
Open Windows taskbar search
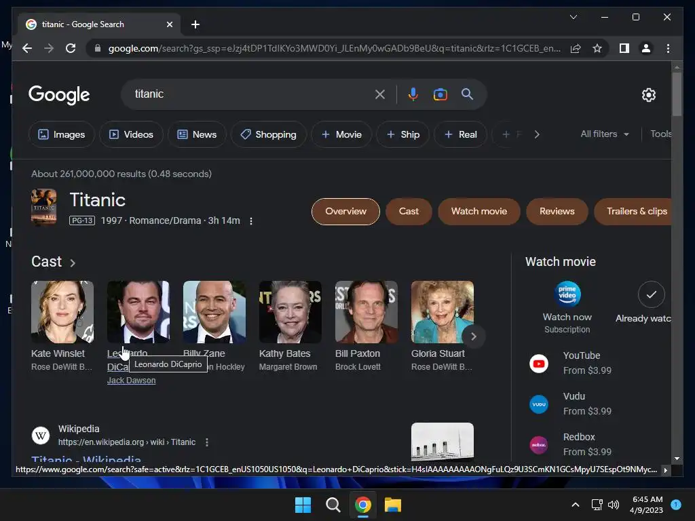pyautogui.click(x=333, y=505)
